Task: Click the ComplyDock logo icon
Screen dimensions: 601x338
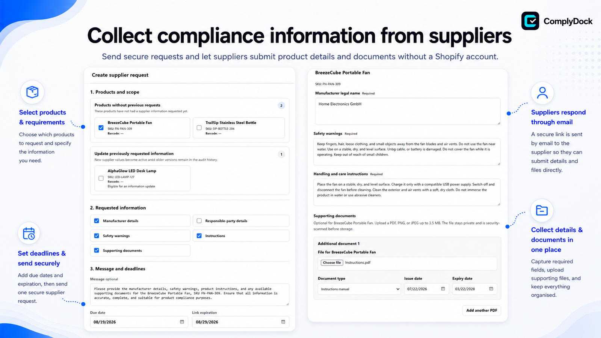Action: click(530, 21)
